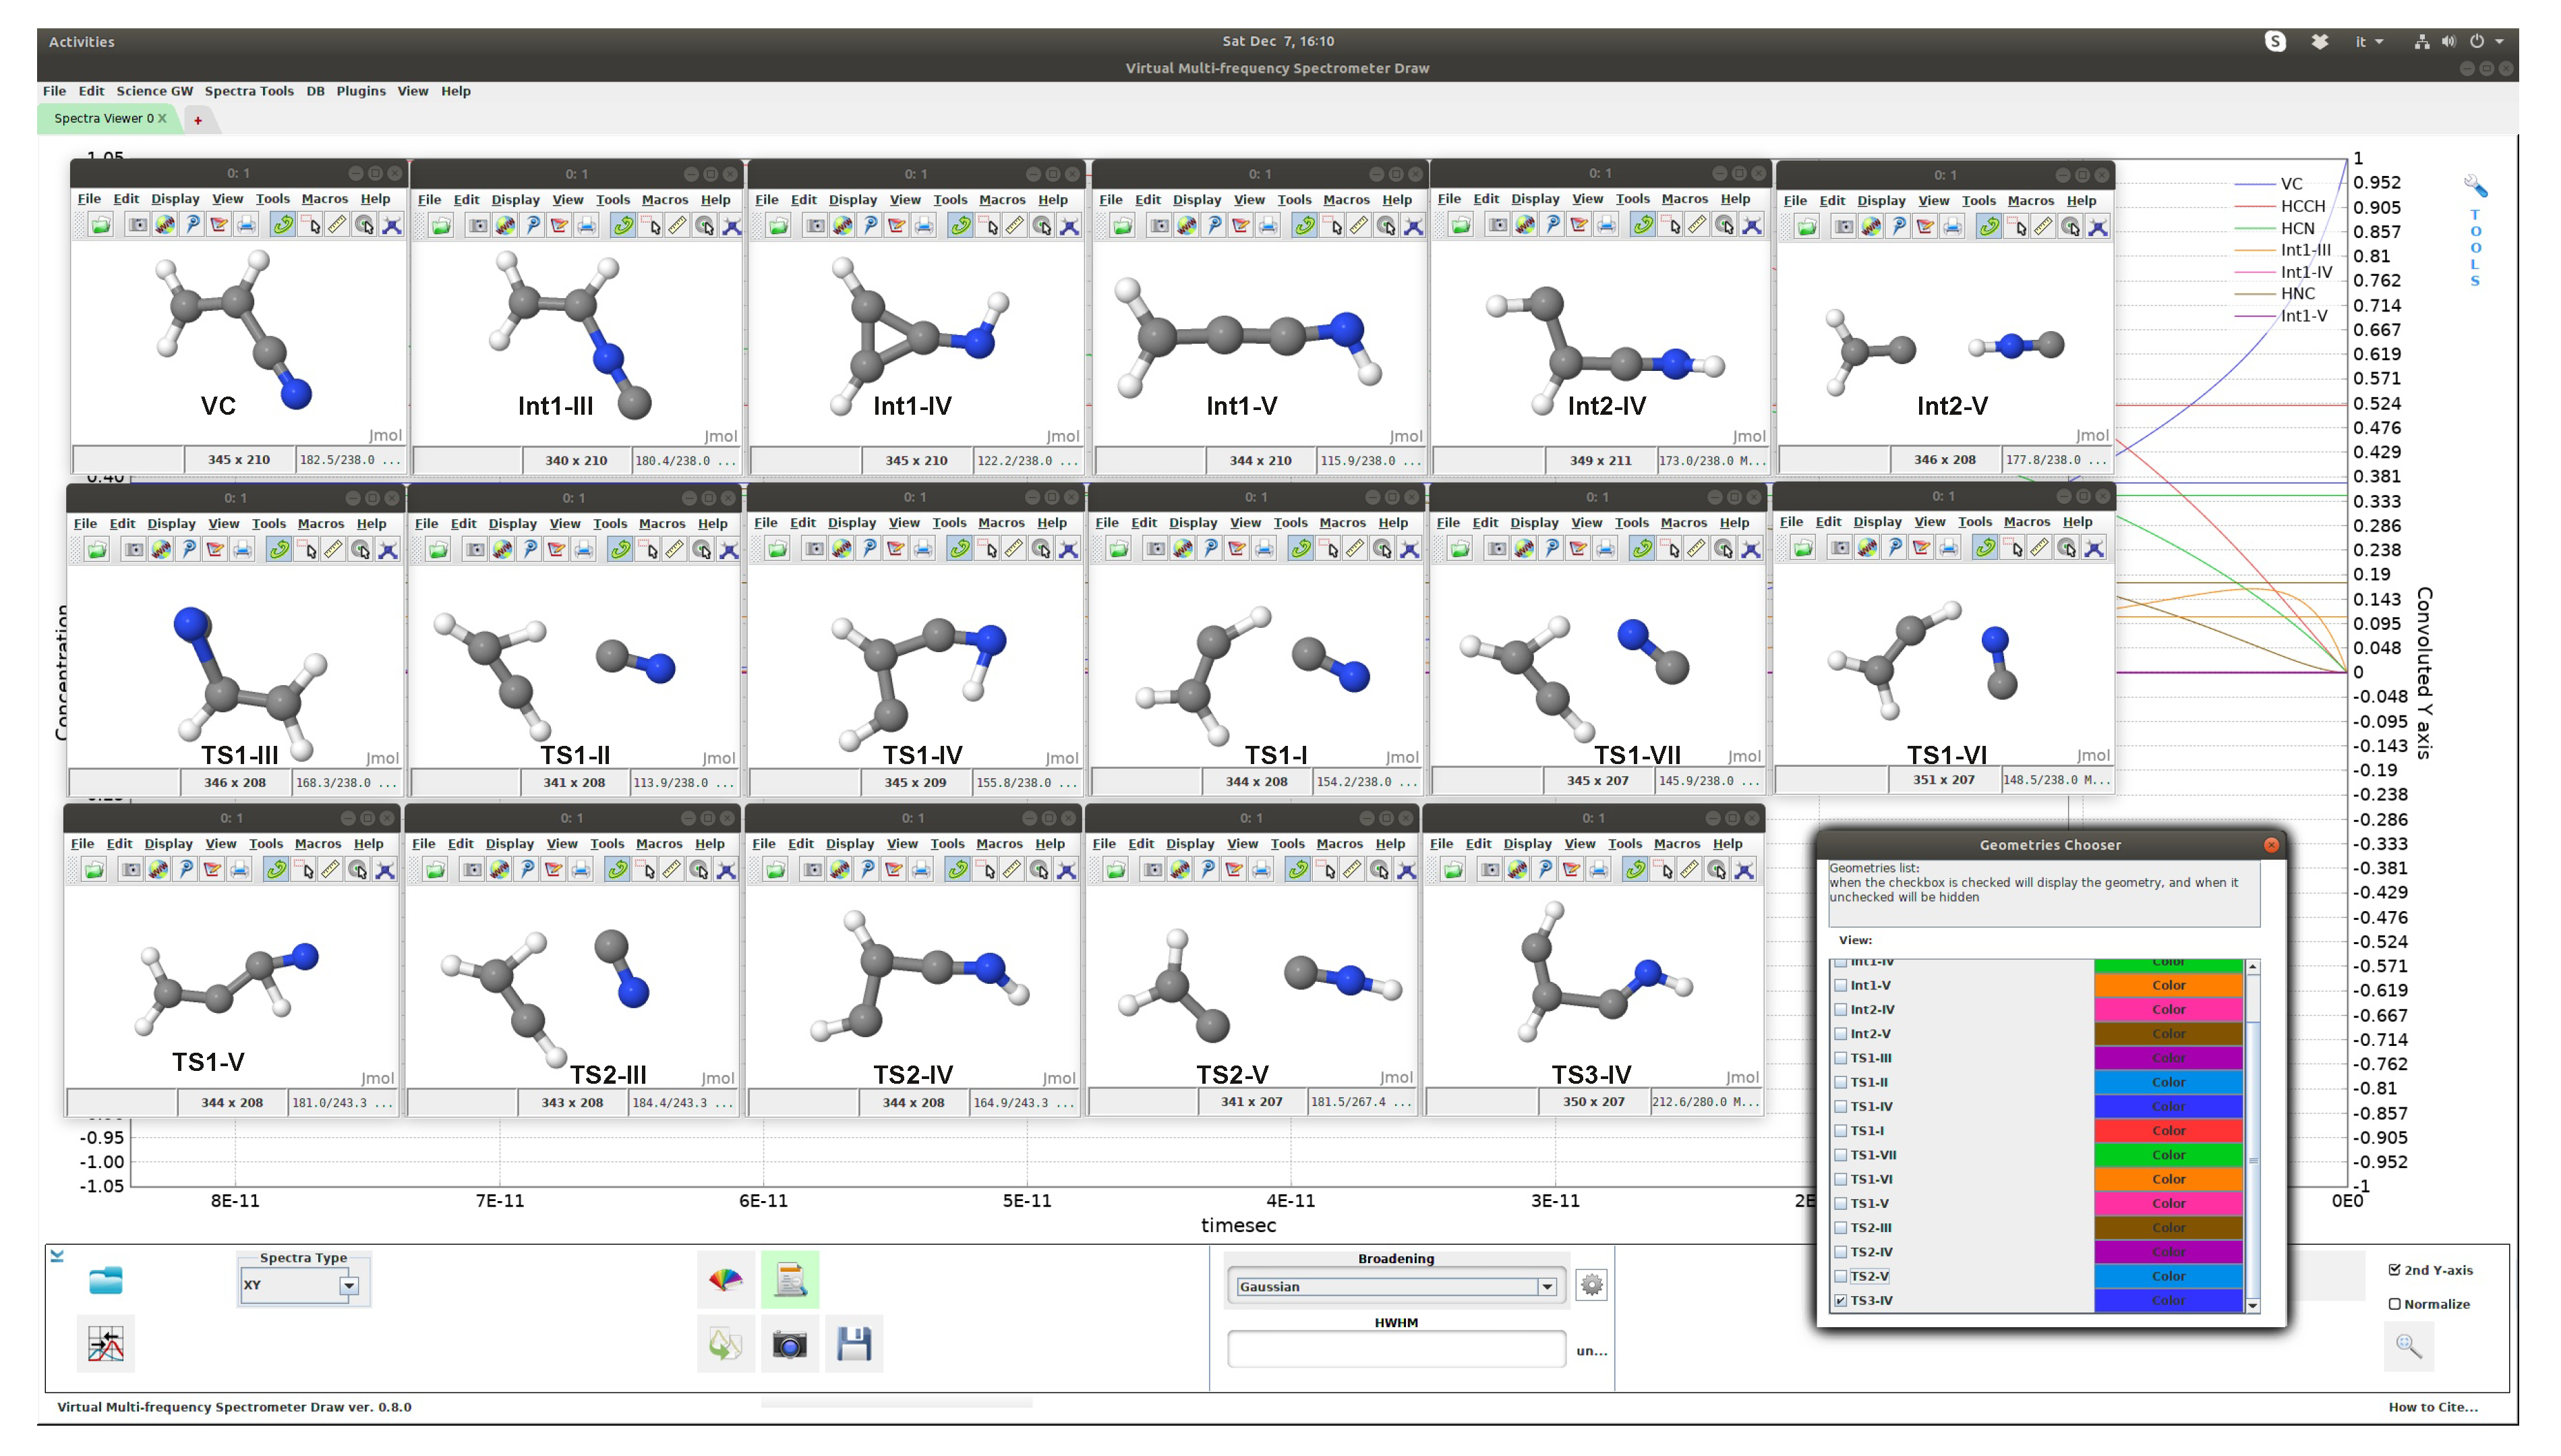Open the Spectra Type XY dropdown
The height and width of the screenshot is (1456, 2561).
click(348, 1286)
